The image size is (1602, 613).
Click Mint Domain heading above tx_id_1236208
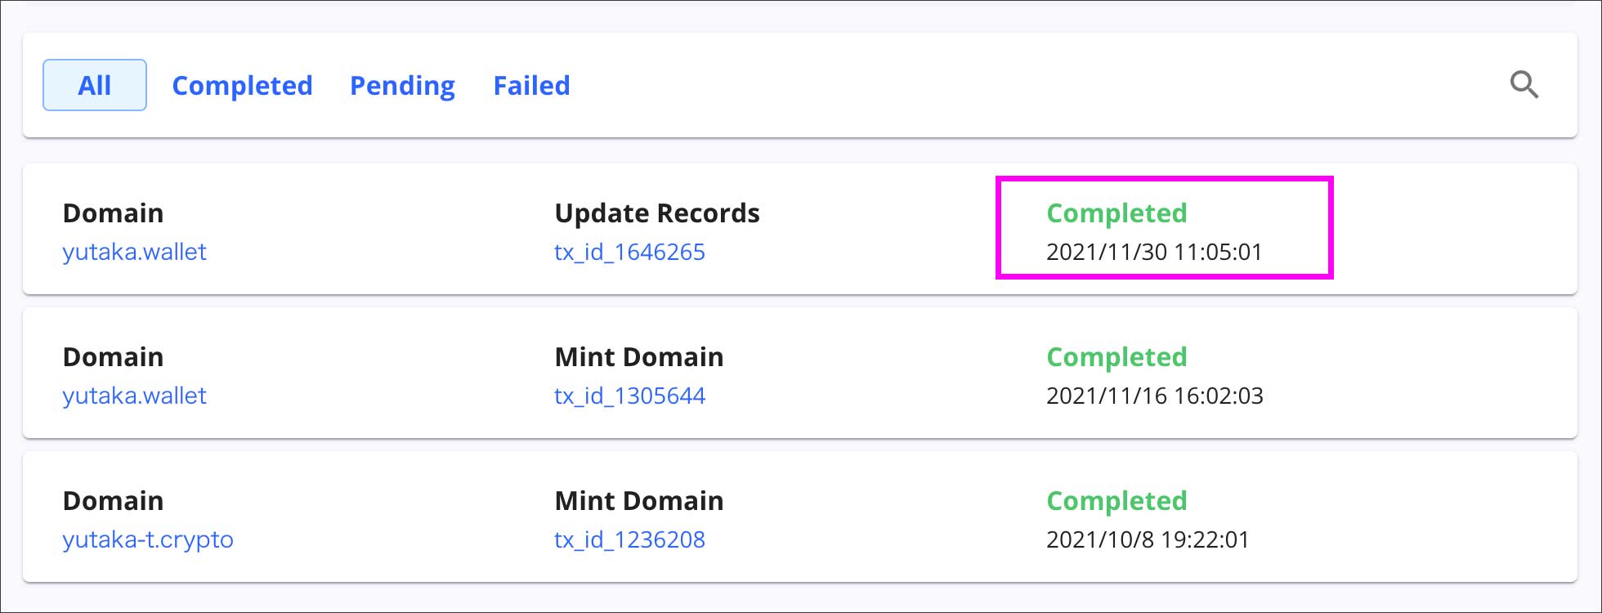(639, 501)
